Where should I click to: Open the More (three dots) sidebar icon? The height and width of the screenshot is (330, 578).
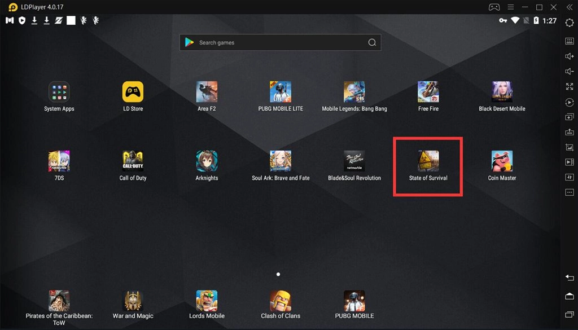pos(570,192)
